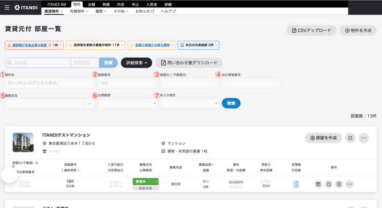
Task: Open the お知らせ link
Action: pyautogui.click(x=145, y=11)
